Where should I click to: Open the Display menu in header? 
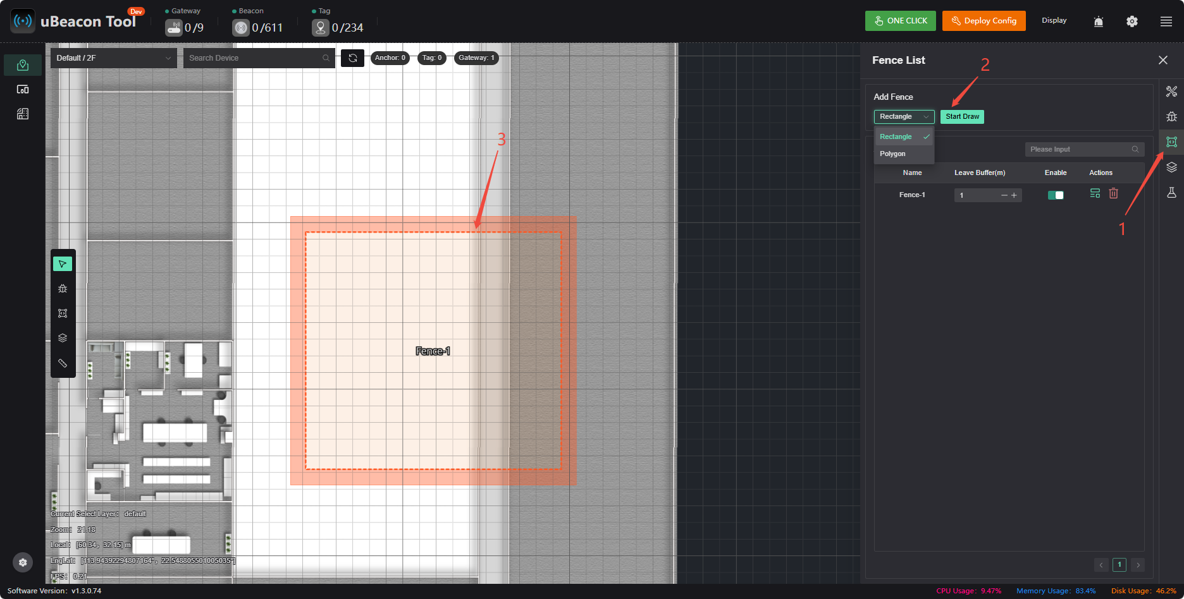(1054, 21)
